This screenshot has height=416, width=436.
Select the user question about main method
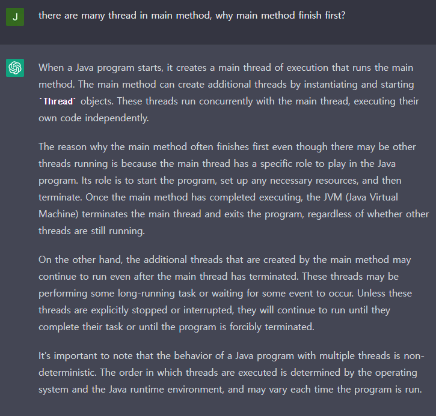[192, 15]
